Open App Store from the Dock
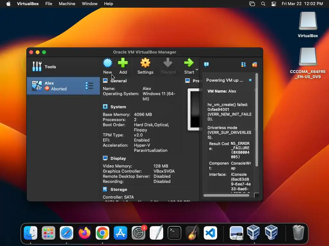The image size is (329, 246). [120, 233]
